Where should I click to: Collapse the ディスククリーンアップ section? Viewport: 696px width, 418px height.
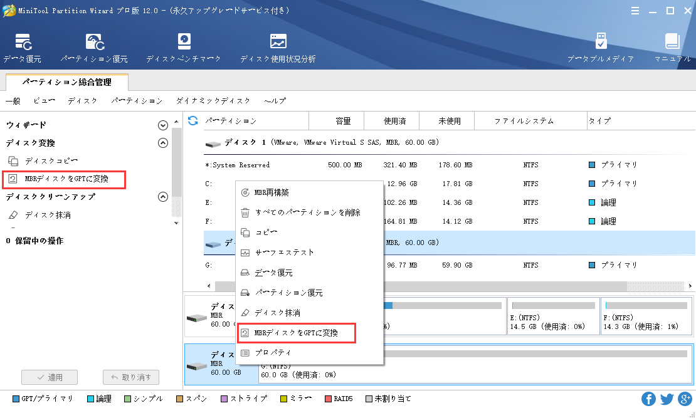(163, 197)
